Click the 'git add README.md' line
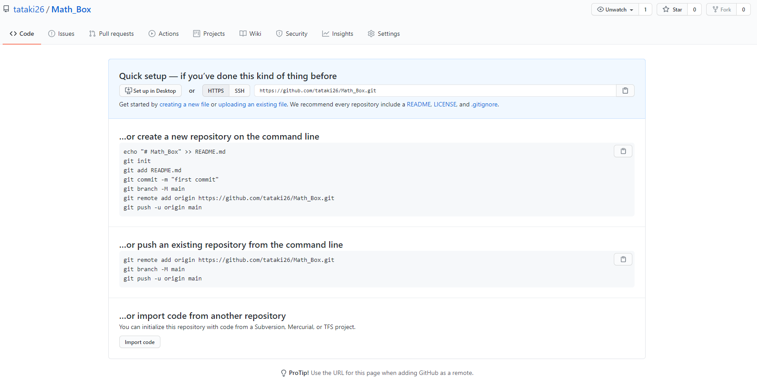This screenshot has height=382, width=757. pyautogui.click(x=152, y=170)
